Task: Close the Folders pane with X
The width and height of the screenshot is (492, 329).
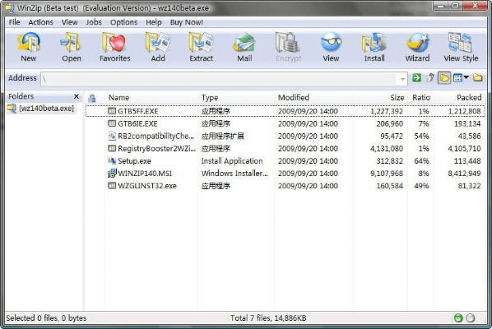Action: click(x=77, y=96)
